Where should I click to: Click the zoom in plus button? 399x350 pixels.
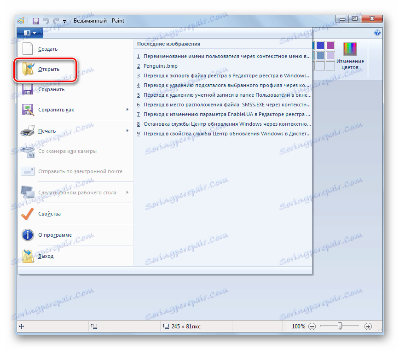368,327
